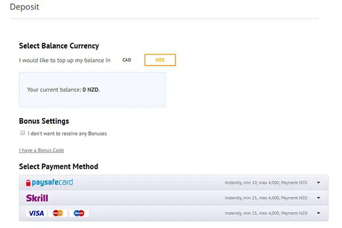Click the current balance info box
Viewport: 342px width, 228px height.
(92, 89)
